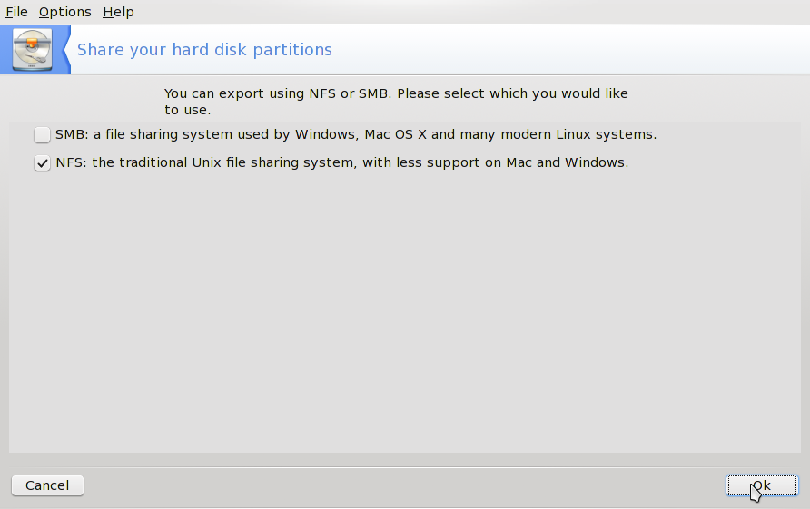This screenshot has height=509, width=810.
Task: Click the 'You can export using NFS or SMB' text
Action: tap(395, 93)
